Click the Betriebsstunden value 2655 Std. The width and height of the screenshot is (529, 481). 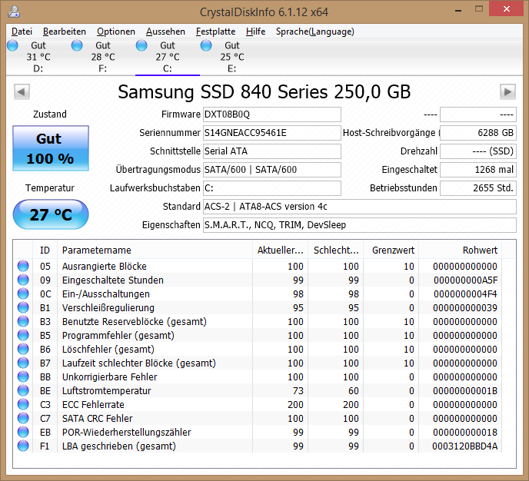[478, 188]
